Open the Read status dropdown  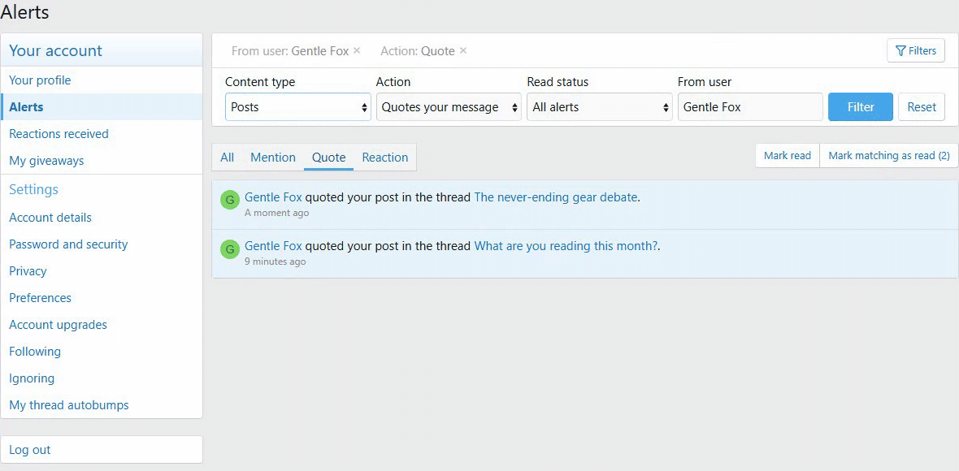point(600,107)
